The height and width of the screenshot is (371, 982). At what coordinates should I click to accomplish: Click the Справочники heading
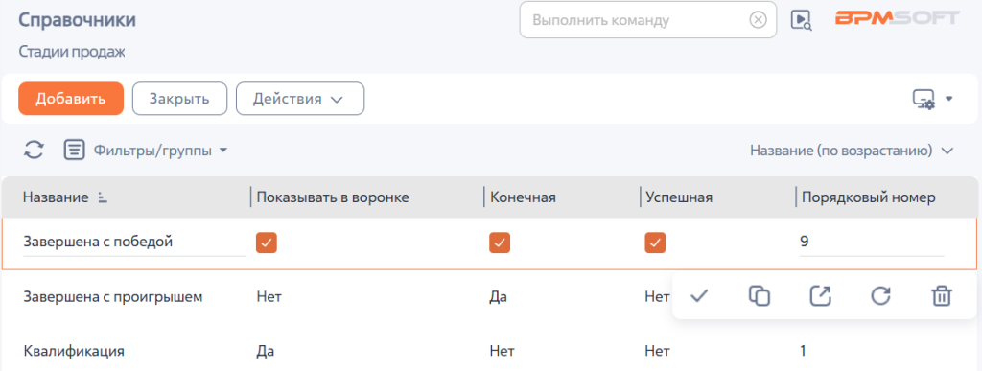[x=77, y=20]
